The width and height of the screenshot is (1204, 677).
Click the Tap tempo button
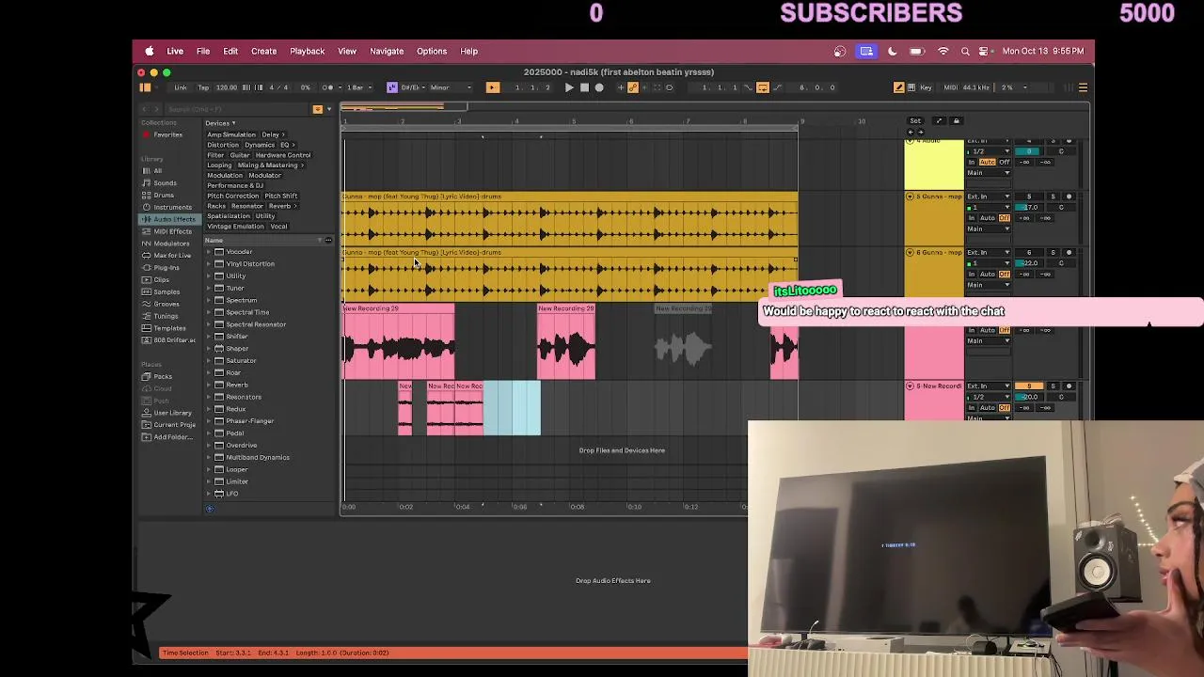click(203, 87)
